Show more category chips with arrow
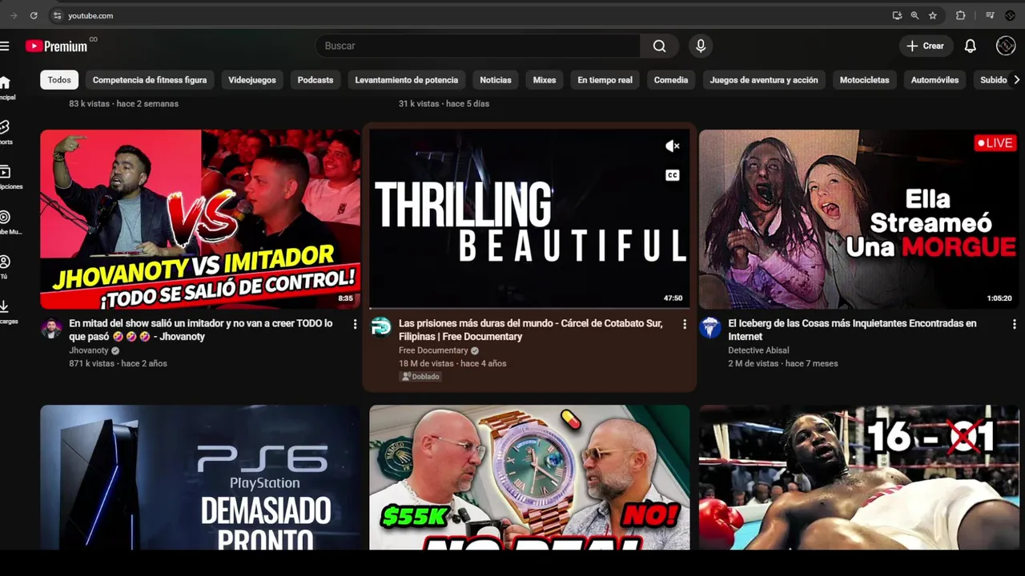The width and height of the screenshot is (1025, 576). 1016,80
